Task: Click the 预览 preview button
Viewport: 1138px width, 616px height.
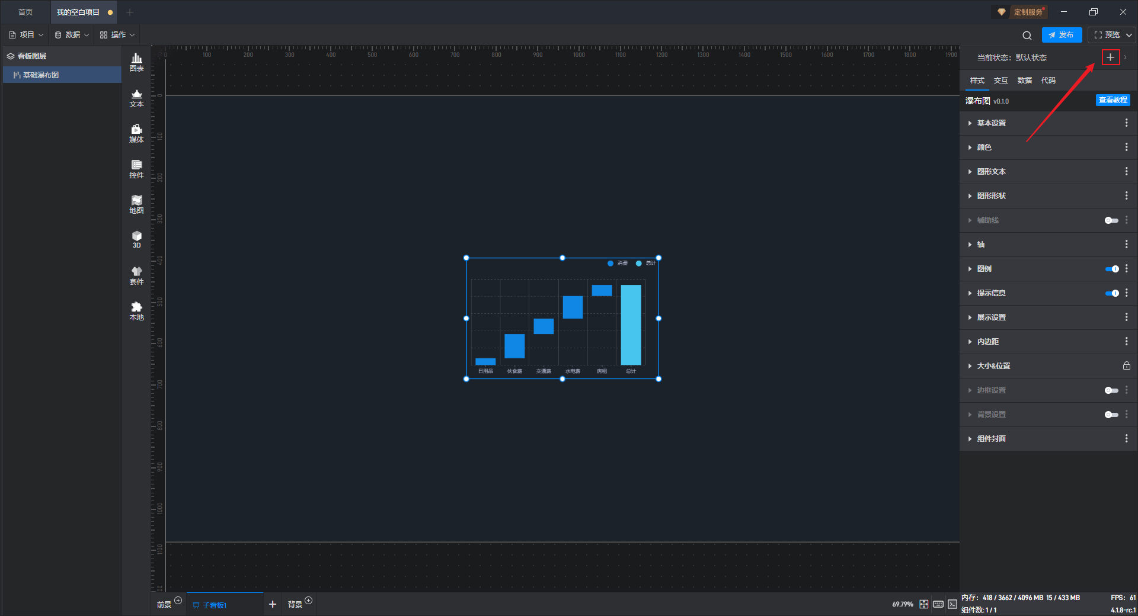Action: (1106, 35)
